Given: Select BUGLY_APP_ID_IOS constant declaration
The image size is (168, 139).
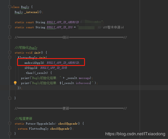Looking at the screenshot, I should tap(60, 27).
